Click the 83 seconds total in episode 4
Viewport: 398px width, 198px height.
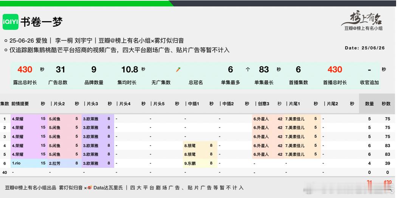coord(387,146)
